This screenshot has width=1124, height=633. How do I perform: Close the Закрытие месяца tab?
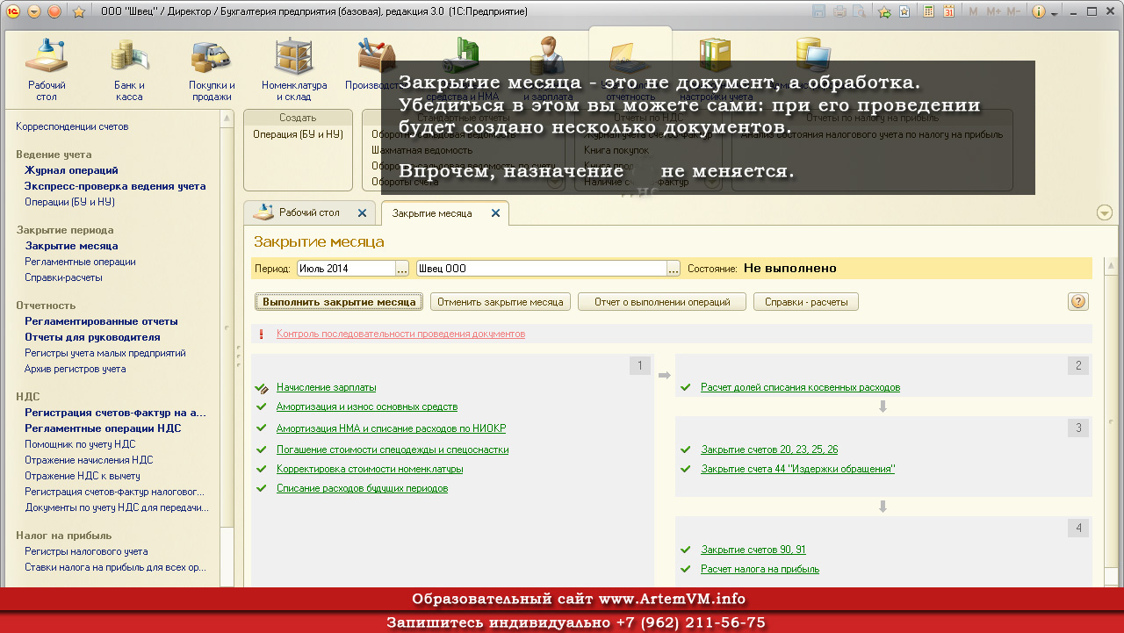coord(495,213)
